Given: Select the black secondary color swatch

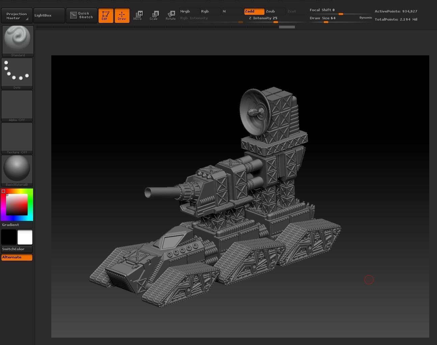Looking at the screenshot, I should pos(9,237).
